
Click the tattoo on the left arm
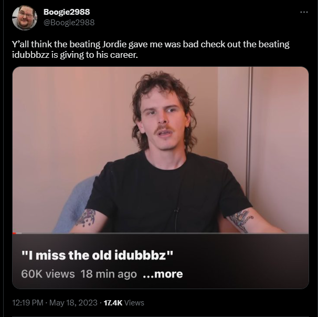(x=86, y=218)
